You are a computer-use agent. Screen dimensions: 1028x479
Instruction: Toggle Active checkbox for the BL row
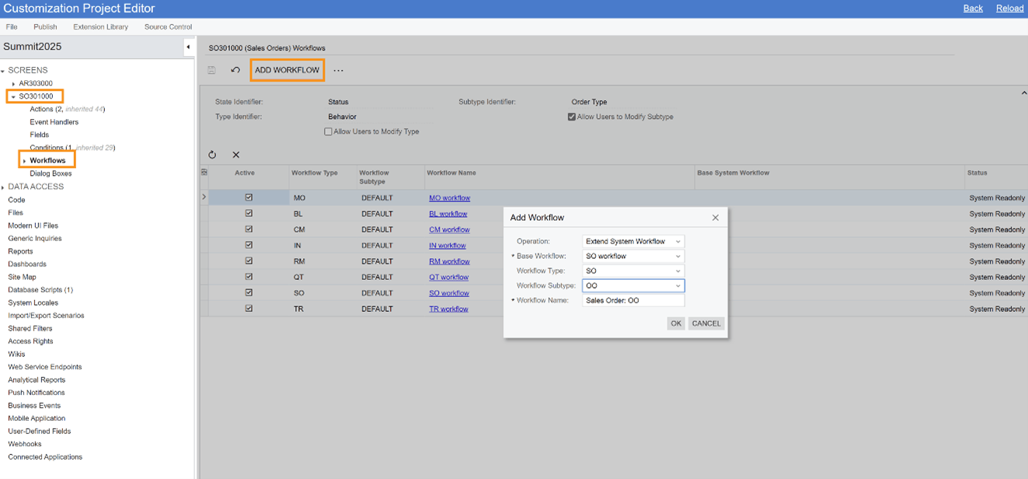(x=249, y=213)
